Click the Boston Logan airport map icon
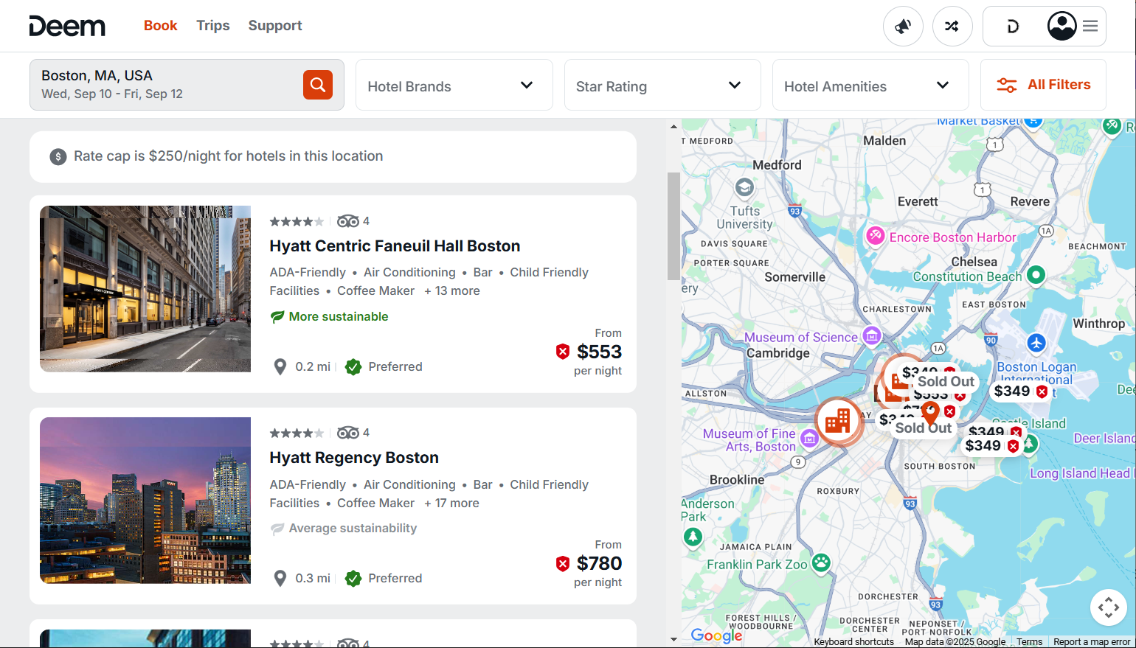 pos(1036,343)
